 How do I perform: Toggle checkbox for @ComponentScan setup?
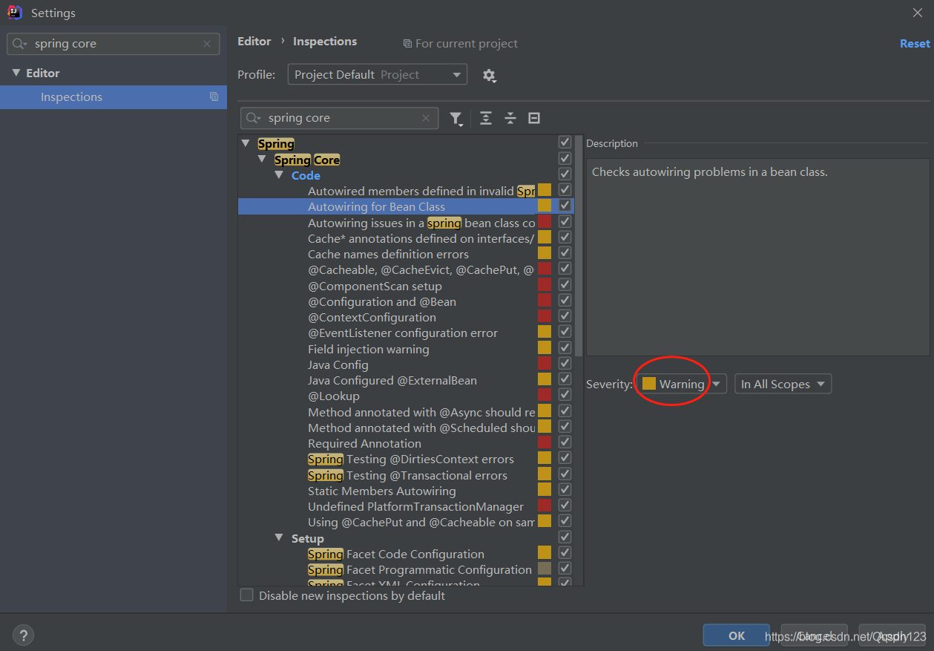coord(565,285)
